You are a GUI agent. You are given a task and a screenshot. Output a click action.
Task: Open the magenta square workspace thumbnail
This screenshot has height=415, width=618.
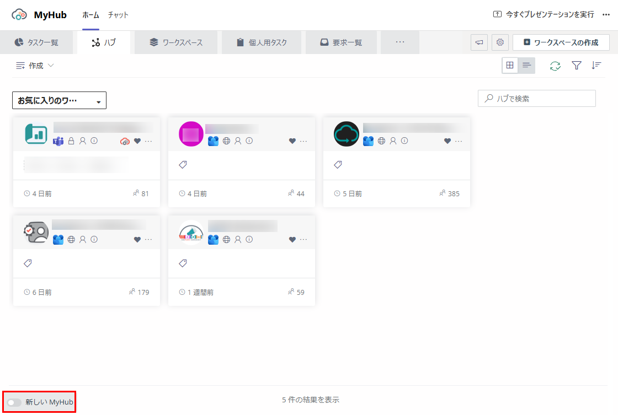tap(191, 134)
